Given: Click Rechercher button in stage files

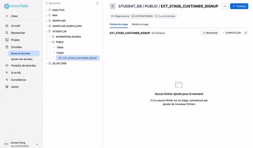Looking at the screenshot, I should point(210,33).
